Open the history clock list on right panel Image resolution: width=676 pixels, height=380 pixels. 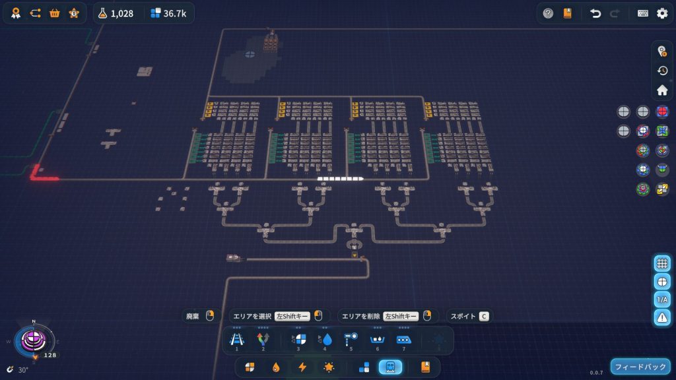click(662, 71)
